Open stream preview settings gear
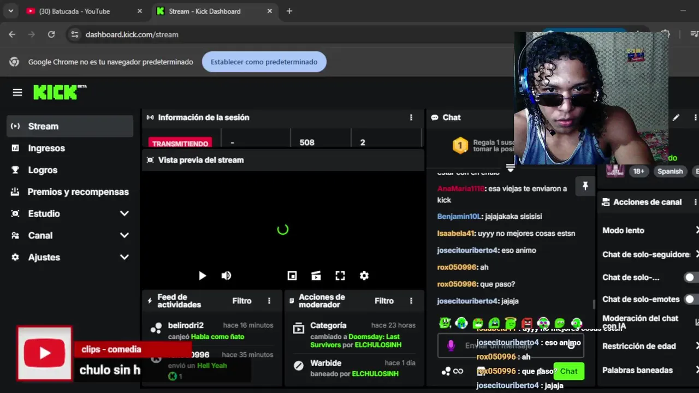 point(364,276)
